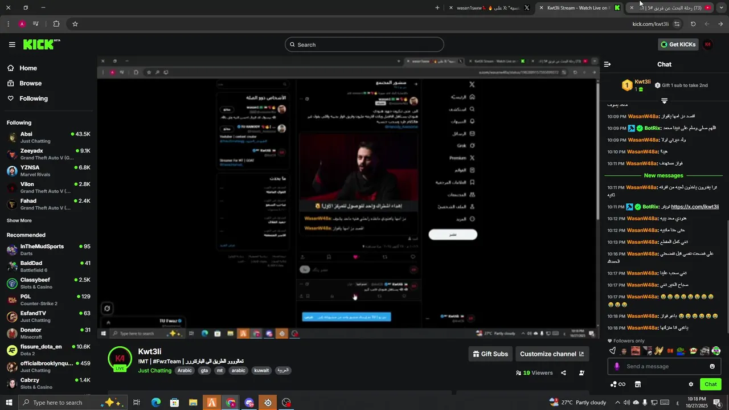Open Absi's channel
The width and height of the screenshot is (729, 410).
pos(48,137)
